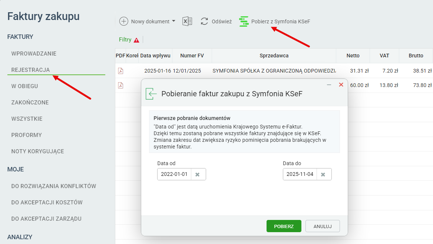This screenshot has height=244, width=433.
Task: Click the 13.80 zł VAT value
Action: (x=389, y=85)
